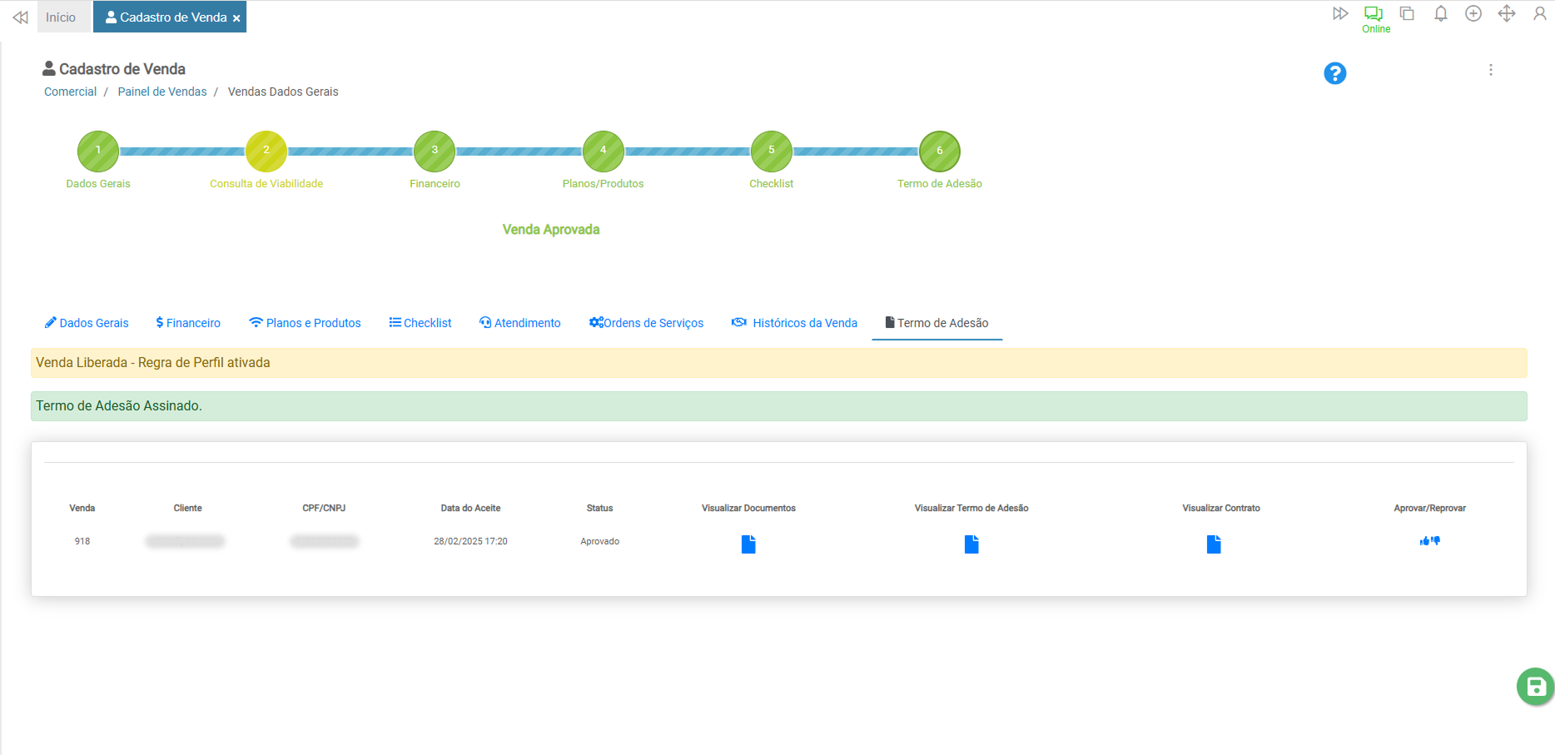The width and height of the screenshot is (1555, 755).
Task: Click the circled plus icon in top bar
Action: [1473, 14]
